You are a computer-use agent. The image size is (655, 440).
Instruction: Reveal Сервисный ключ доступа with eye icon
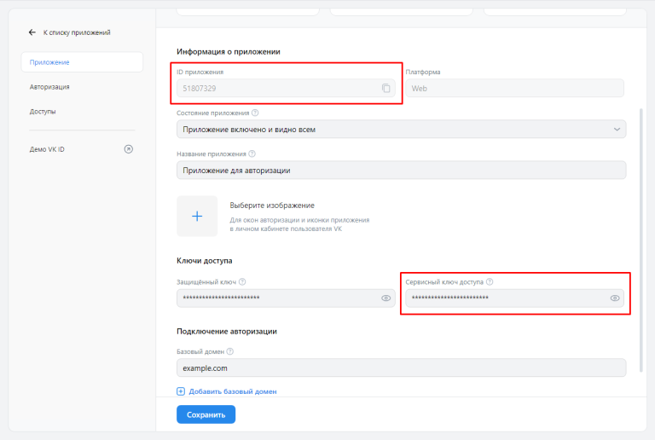pos(615,298)
